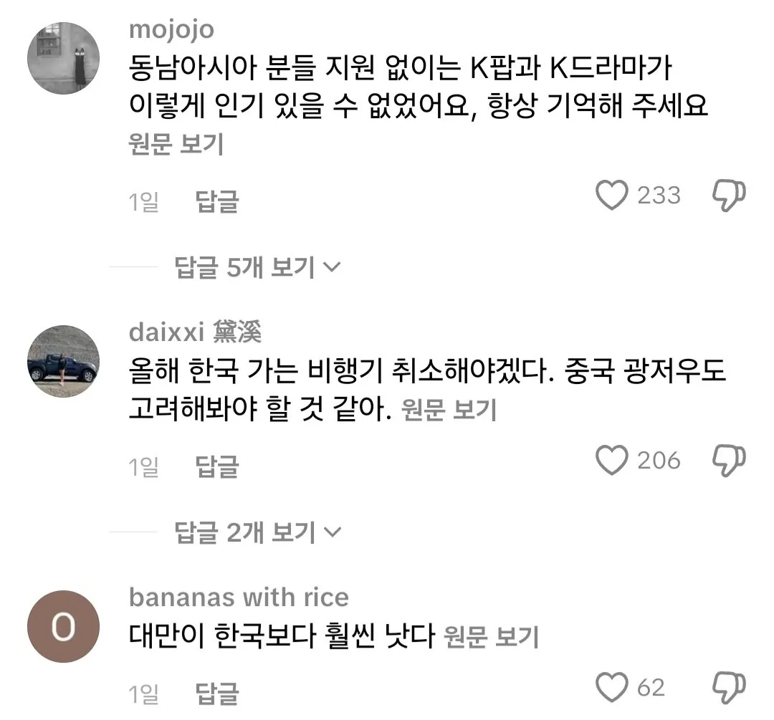Dislike daixxi's comment about the flight
The width and height of the screenshot is (774, 720).
(x=730, y=460)
